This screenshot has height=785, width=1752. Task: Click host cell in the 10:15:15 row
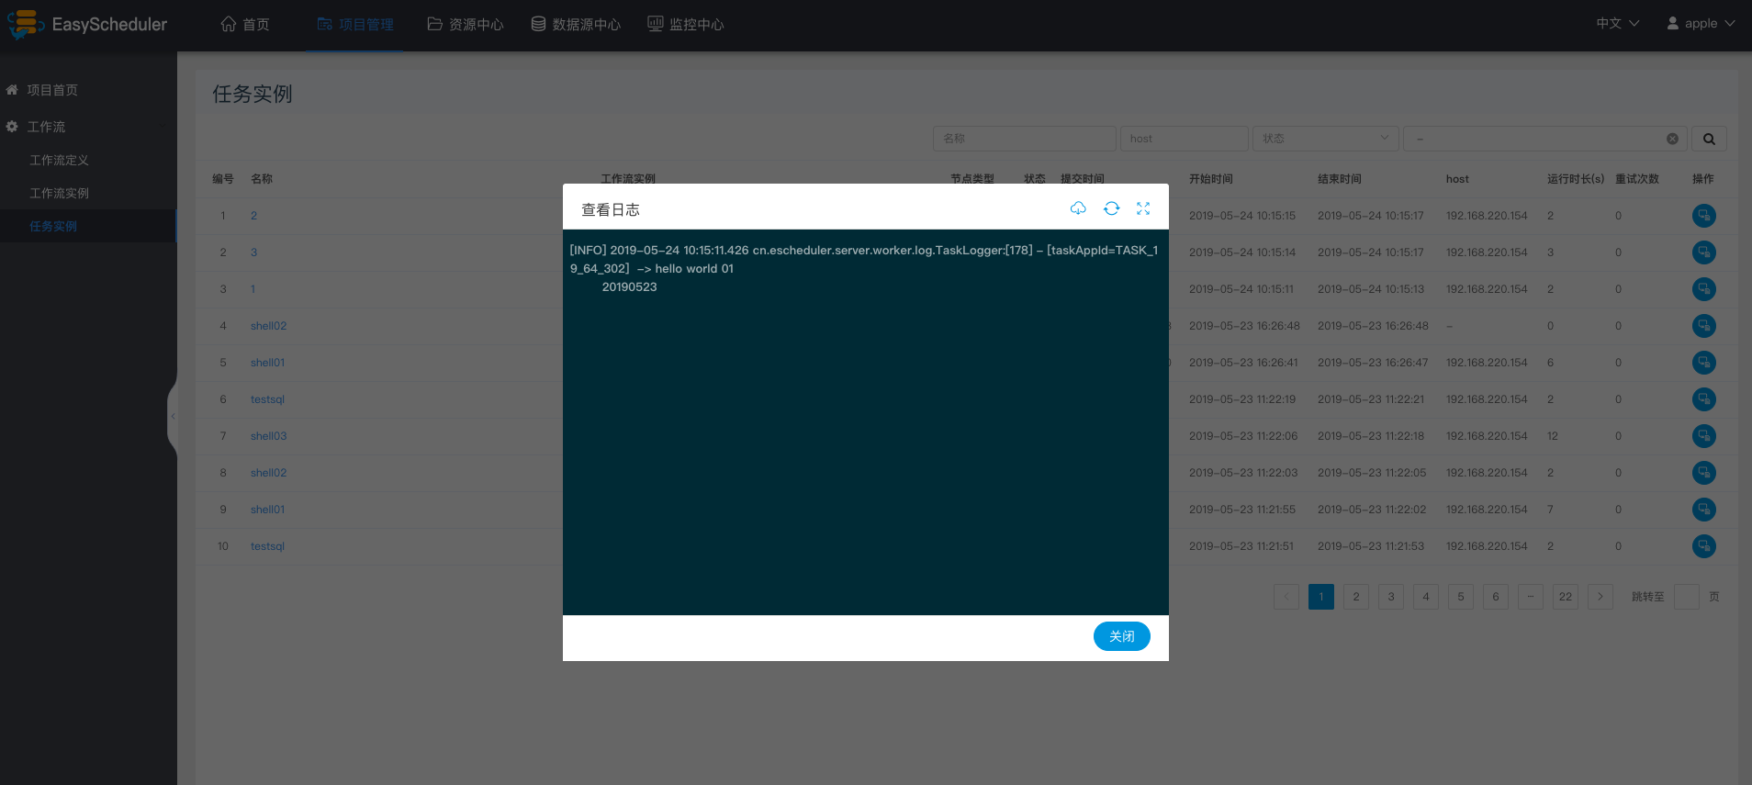pyautogui.click(x=1487, y=216)
